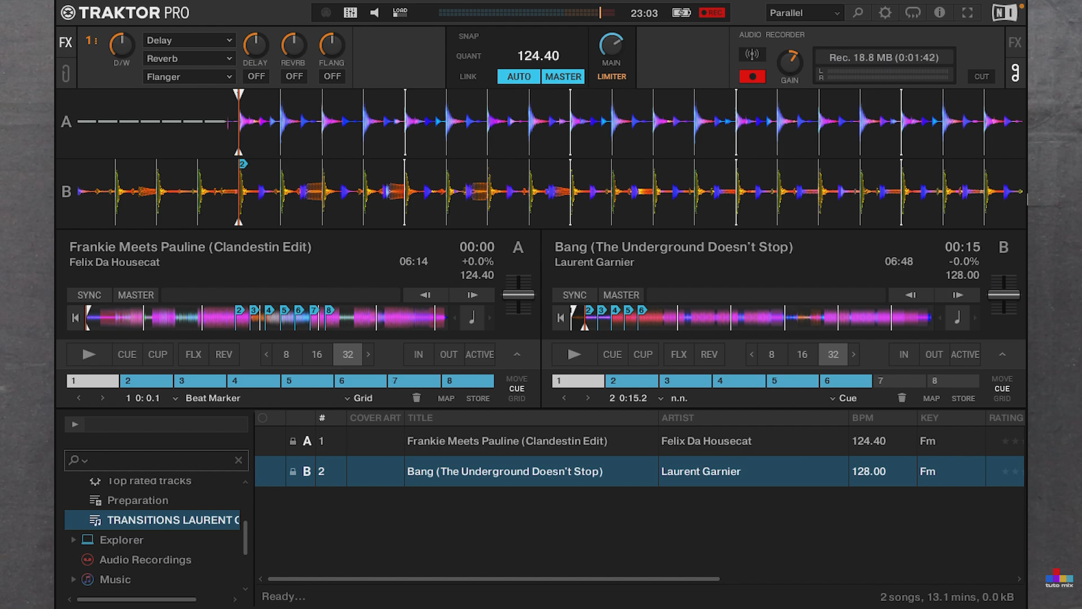
Task: Toggle MASTER clock button
Action: pos(563,77)
